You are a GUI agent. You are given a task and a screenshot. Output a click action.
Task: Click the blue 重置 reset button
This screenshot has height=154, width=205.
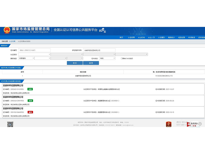(x=91, y=63)
